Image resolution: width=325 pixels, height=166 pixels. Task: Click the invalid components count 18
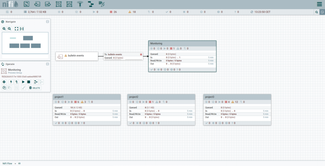[x=132, y=12]
